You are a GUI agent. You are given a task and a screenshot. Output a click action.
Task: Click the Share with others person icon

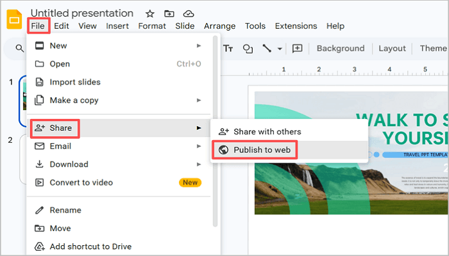224,132
